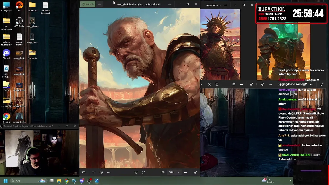The image size is (329, 185).
Task: Switch to OBS Studio on the taskbar
Action: point(89,181)
